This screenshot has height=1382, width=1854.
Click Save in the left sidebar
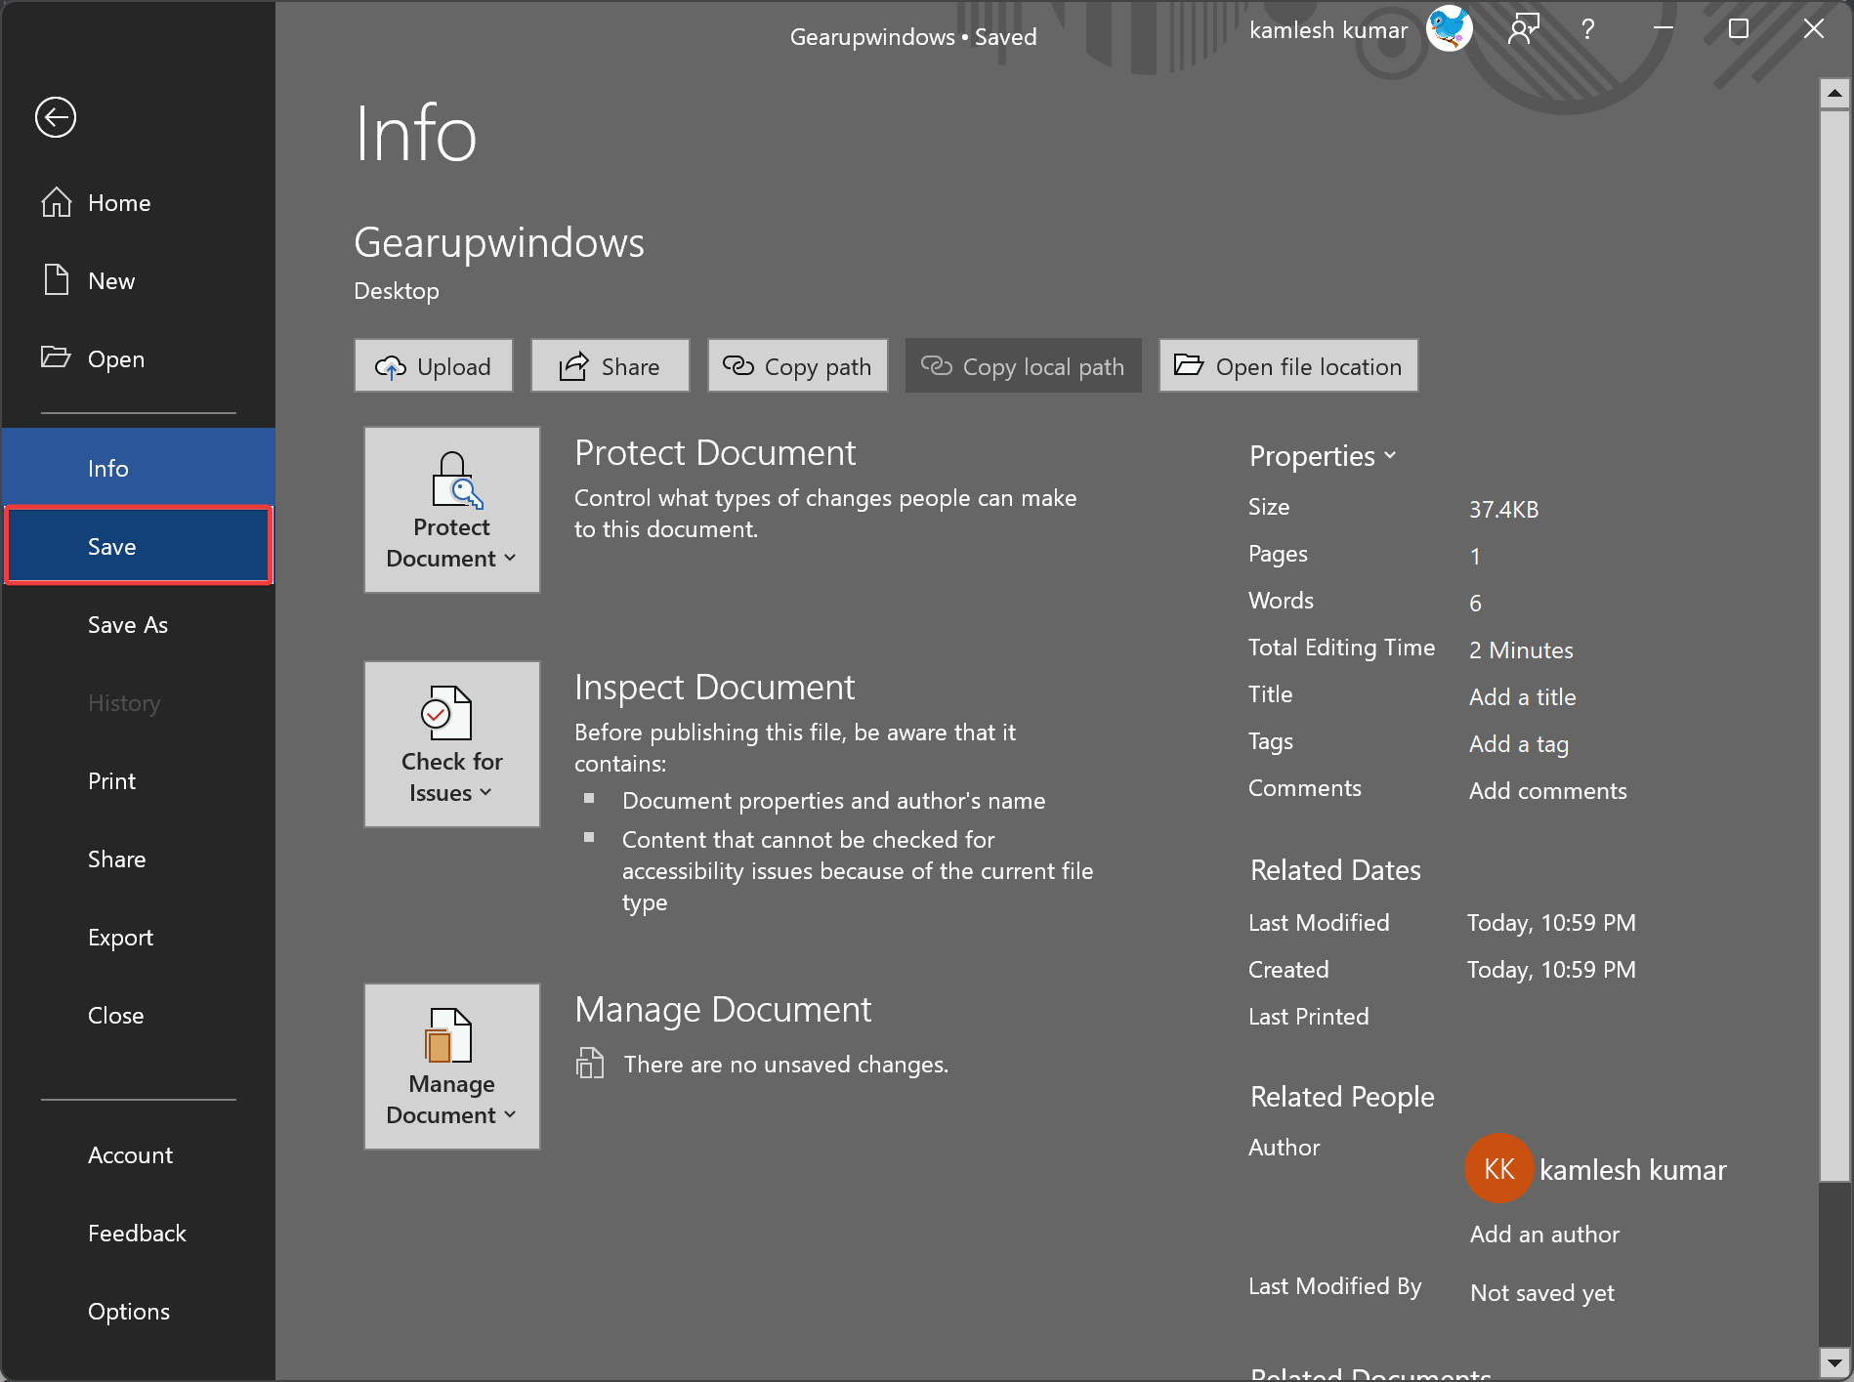[x=138, y=546]
